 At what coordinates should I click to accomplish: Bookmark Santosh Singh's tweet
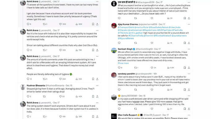coord(185,68)
